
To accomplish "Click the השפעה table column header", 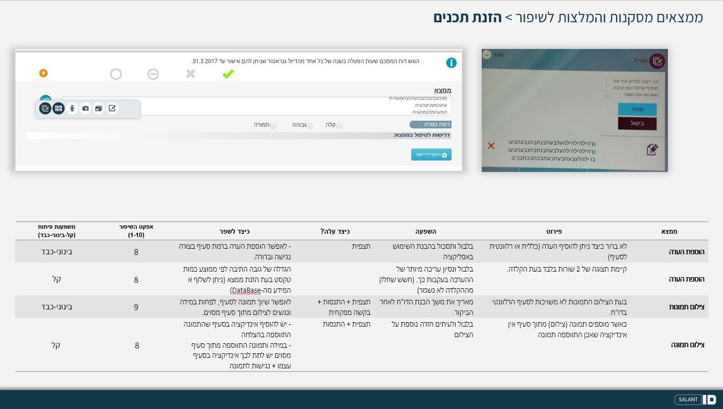I will [x=425, y=231].
